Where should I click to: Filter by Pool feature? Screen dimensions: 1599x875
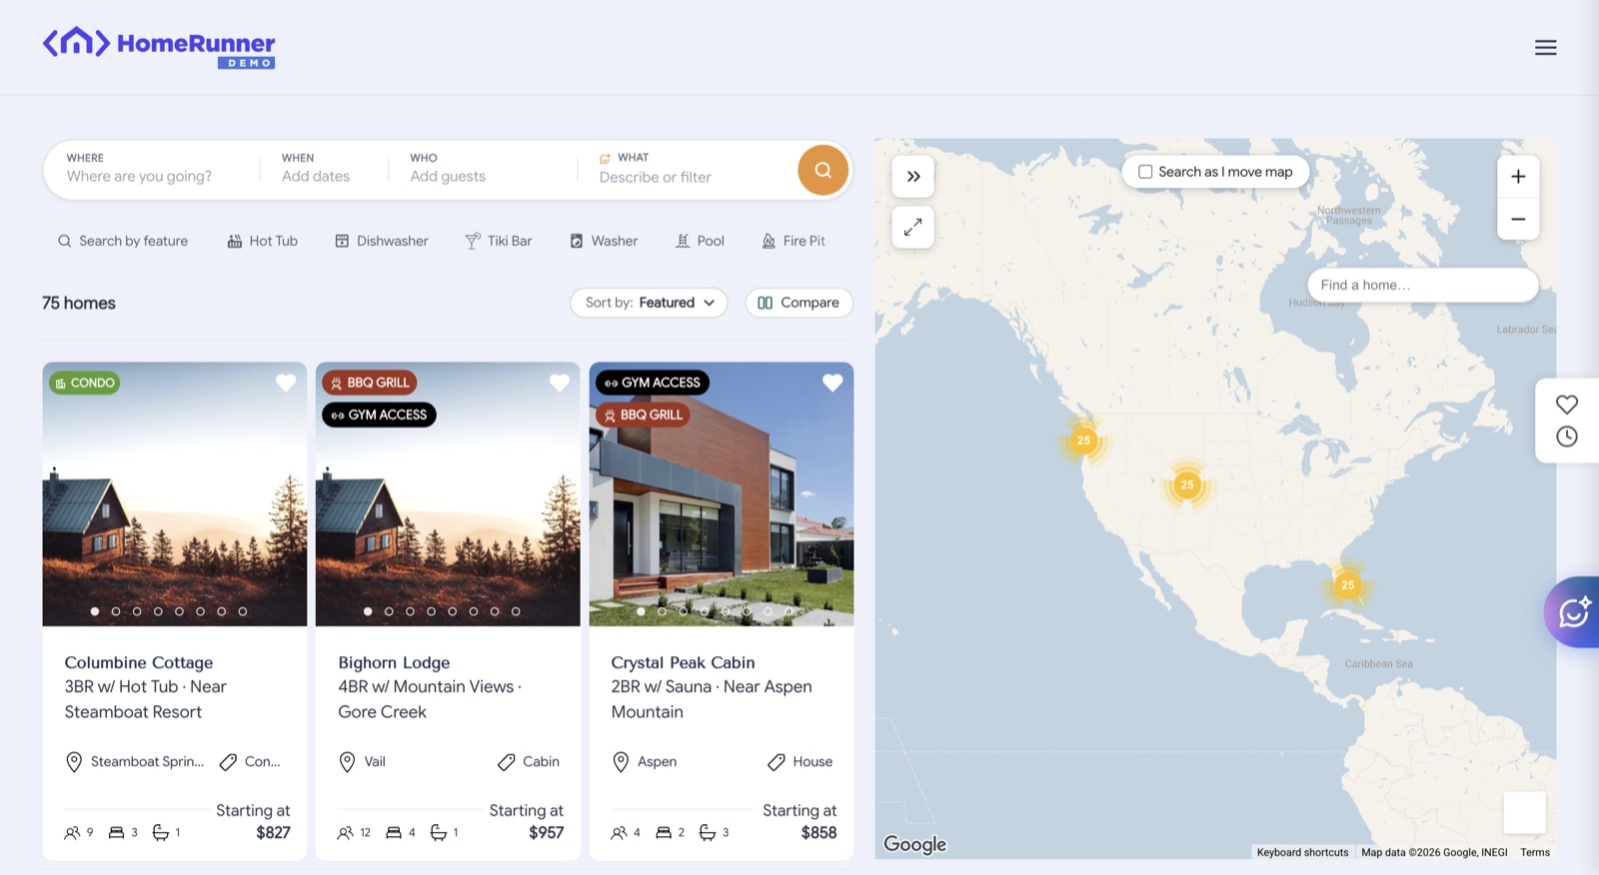click(700, 241)
